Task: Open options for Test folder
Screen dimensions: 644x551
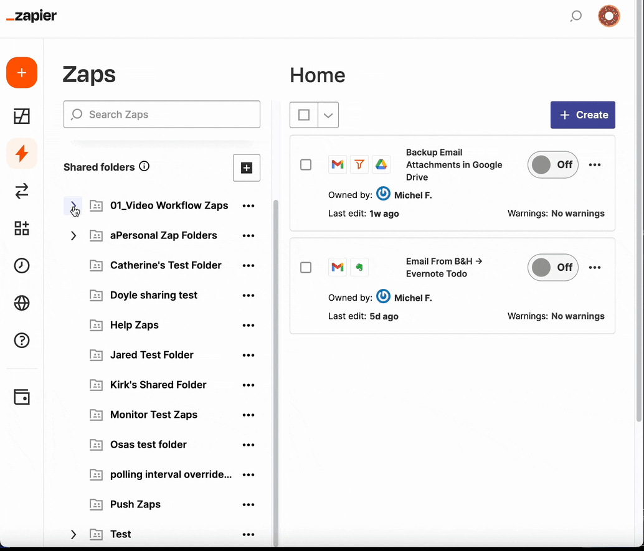Action: click(249, 535)
